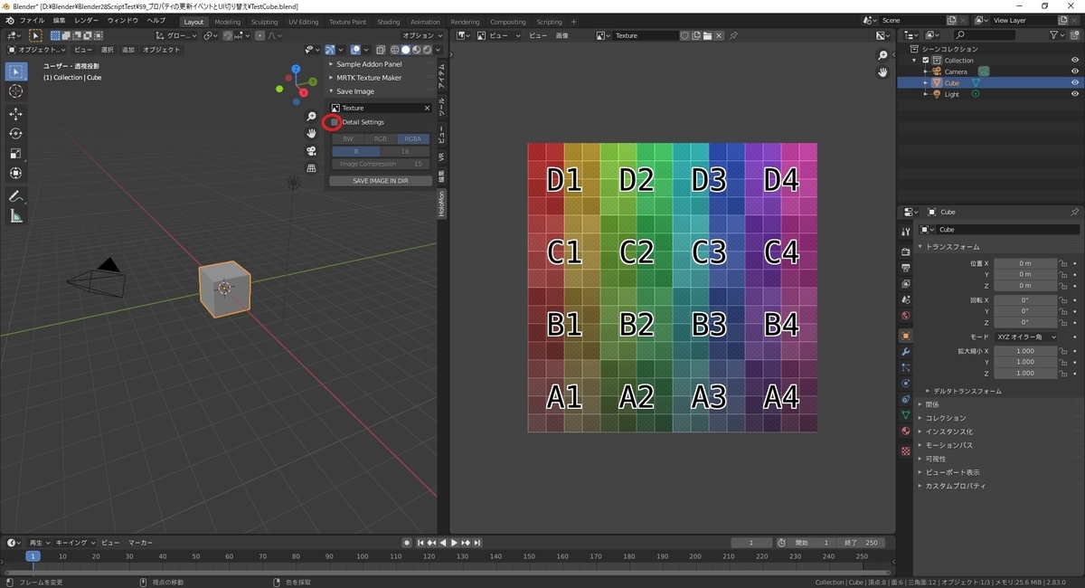Select the Measure tool
The height and width of the screenshot is (588, 1085).
point(15,215)
